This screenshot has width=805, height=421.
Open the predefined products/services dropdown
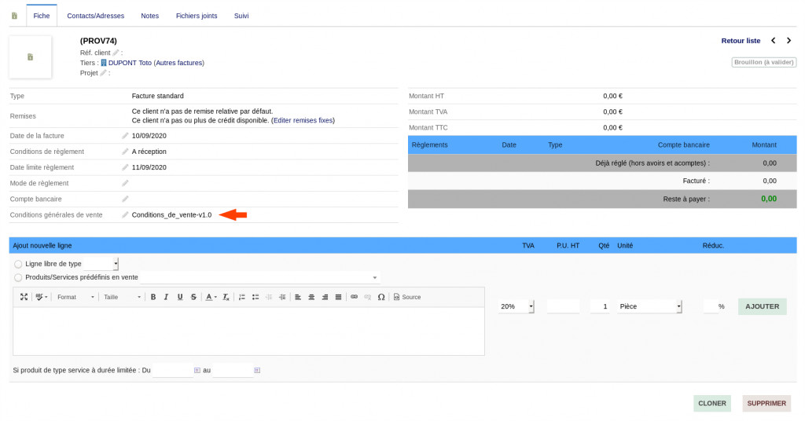point(259,277)
